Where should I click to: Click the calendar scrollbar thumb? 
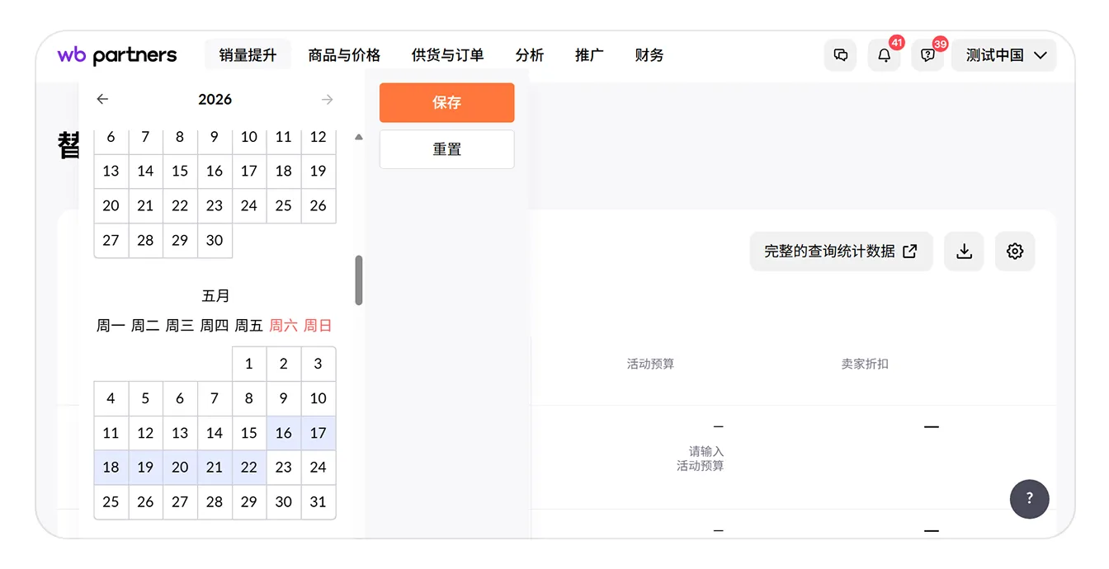click(359, 280)
